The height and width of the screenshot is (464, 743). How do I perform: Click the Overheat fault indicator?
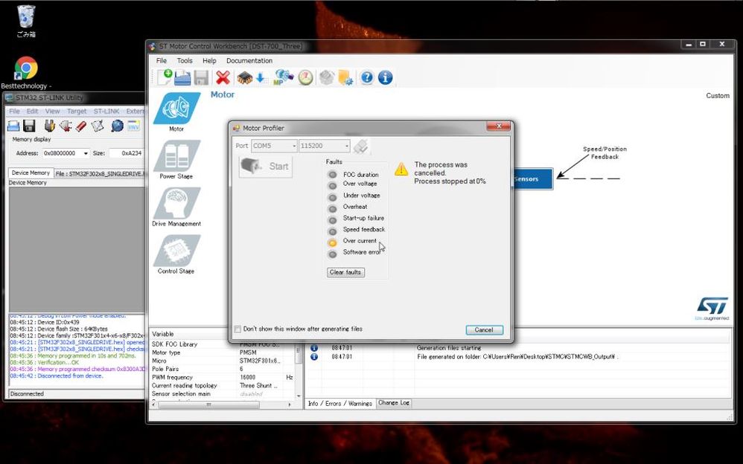coord(333,208)
